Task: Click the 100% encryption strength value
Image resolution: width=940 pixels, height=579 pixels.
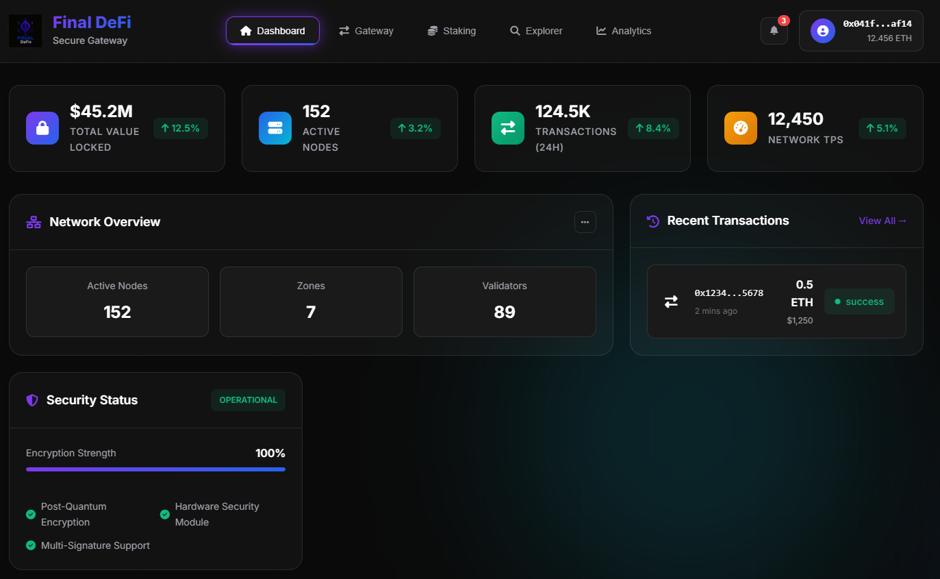Action: click(x=270, y=453)
